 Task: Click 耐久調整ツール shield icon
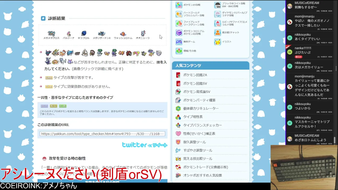pos(178,142)
